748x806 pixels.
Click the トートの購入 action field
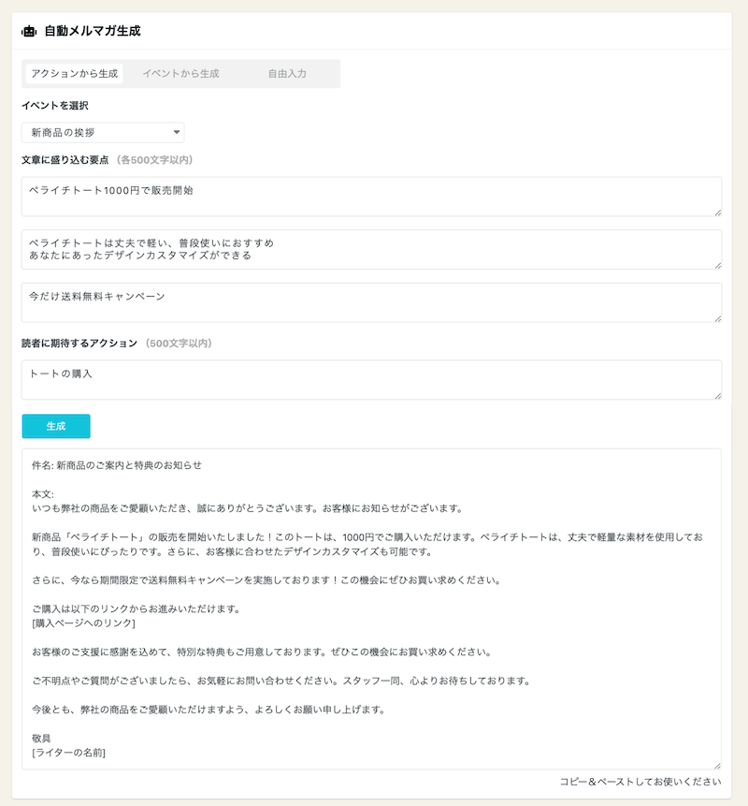pos(371,380)
